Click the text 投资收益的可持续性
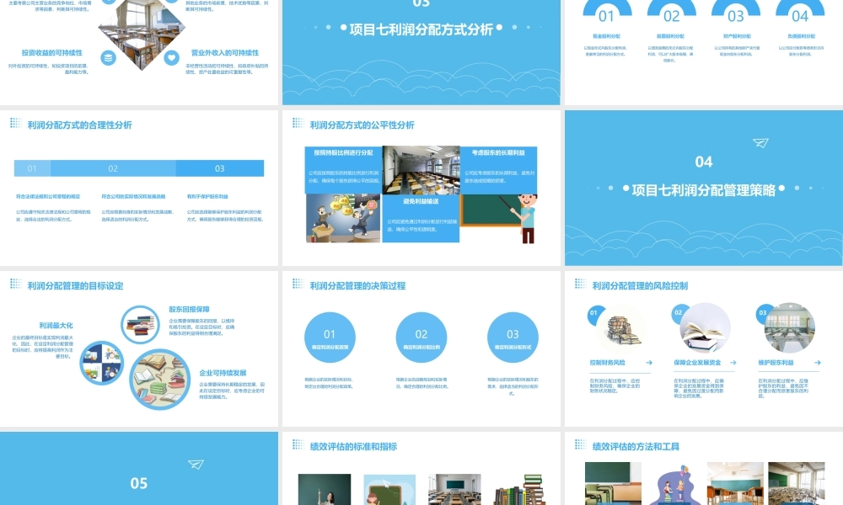 [x=51, y=52]
